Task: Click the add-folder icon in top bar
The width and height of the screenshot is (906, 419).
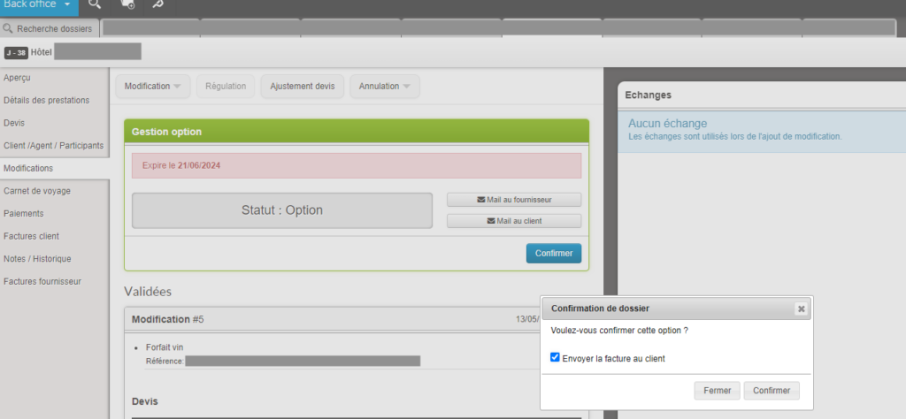Action: [127, 5]
